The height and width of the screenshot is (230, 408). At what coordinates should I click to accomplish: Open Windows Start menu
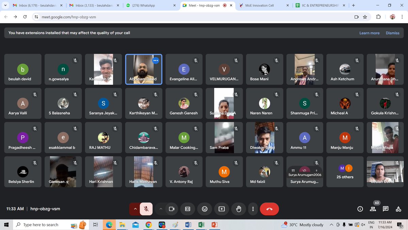6,225
